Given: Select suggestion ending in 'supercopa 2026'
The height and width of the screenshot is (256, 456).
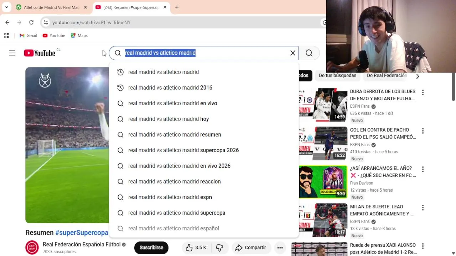Looking at the screenshot, I should point(204,150).
